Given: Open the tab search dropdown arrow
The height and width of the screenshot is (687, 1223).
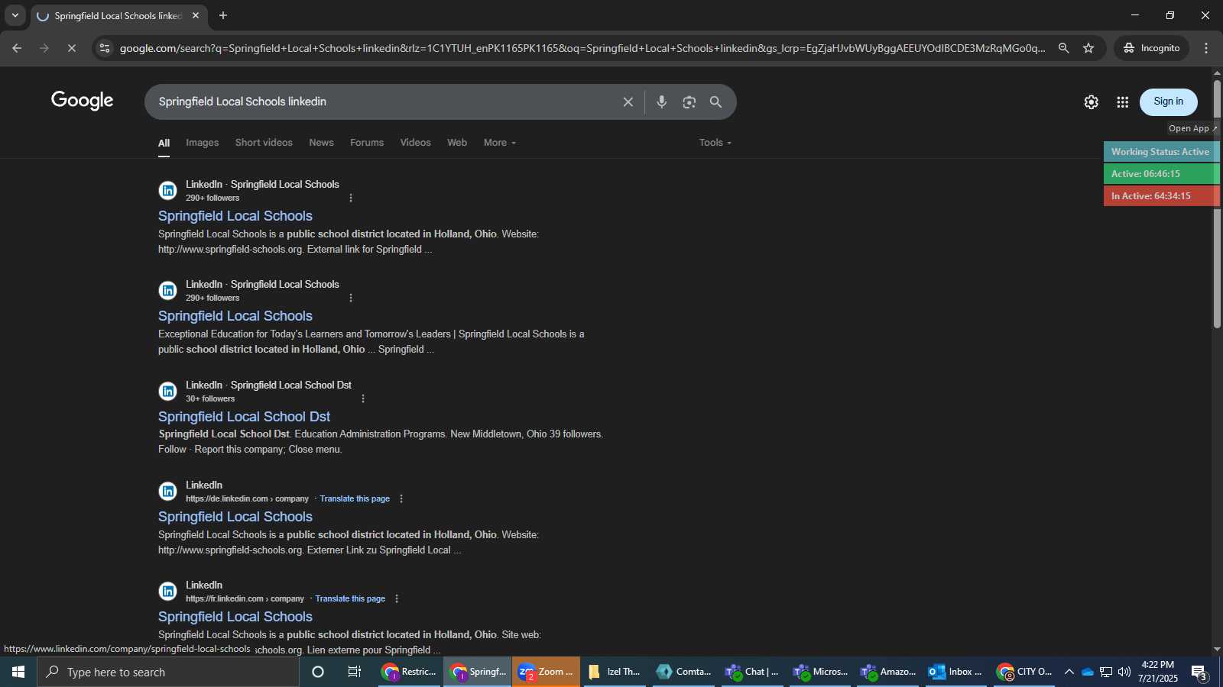Looking at the screenshot, I should [x=15, y=15].
